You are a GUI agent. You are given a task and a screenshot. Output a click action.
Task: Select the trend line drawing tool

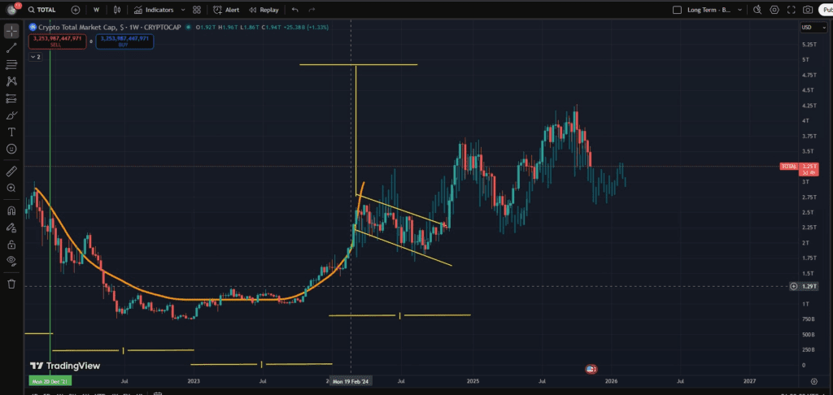coord(11,48)
